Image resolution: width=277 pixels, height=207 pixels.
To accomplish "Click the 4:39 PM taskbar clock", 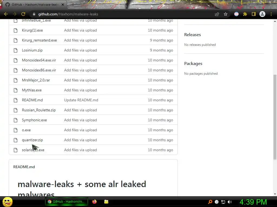I will point(253,202).
